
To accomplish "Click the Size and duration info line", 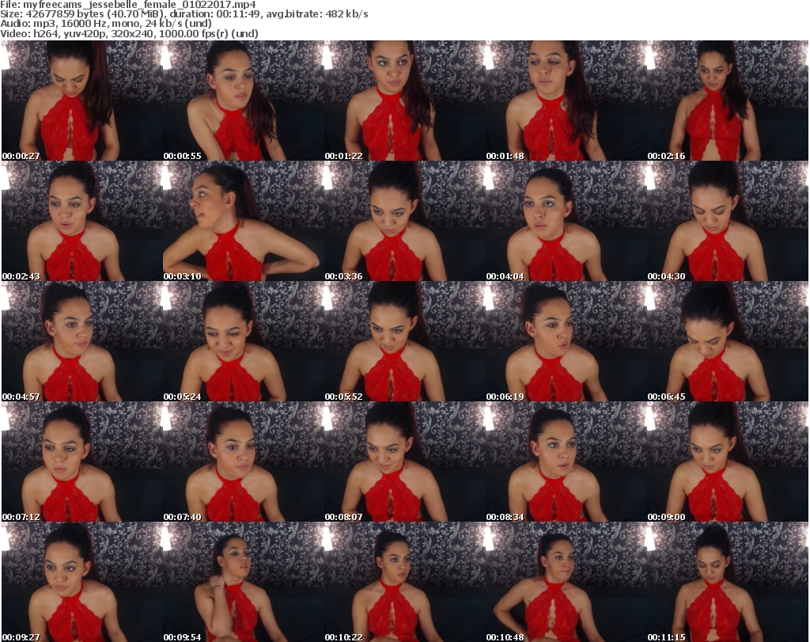I will click(184, 14).
